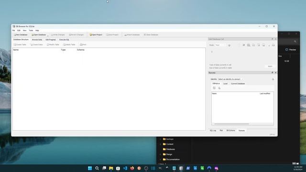The width and height of the screenshot is (306, 172).
Task: Switch to the Browse Data tab
Action: (x=37, y=40)
